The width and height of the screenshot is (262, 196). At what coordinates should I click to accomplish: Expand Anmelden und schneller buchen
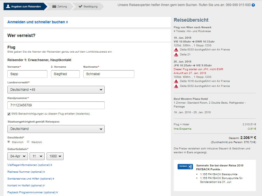click(x=38, y=22)
